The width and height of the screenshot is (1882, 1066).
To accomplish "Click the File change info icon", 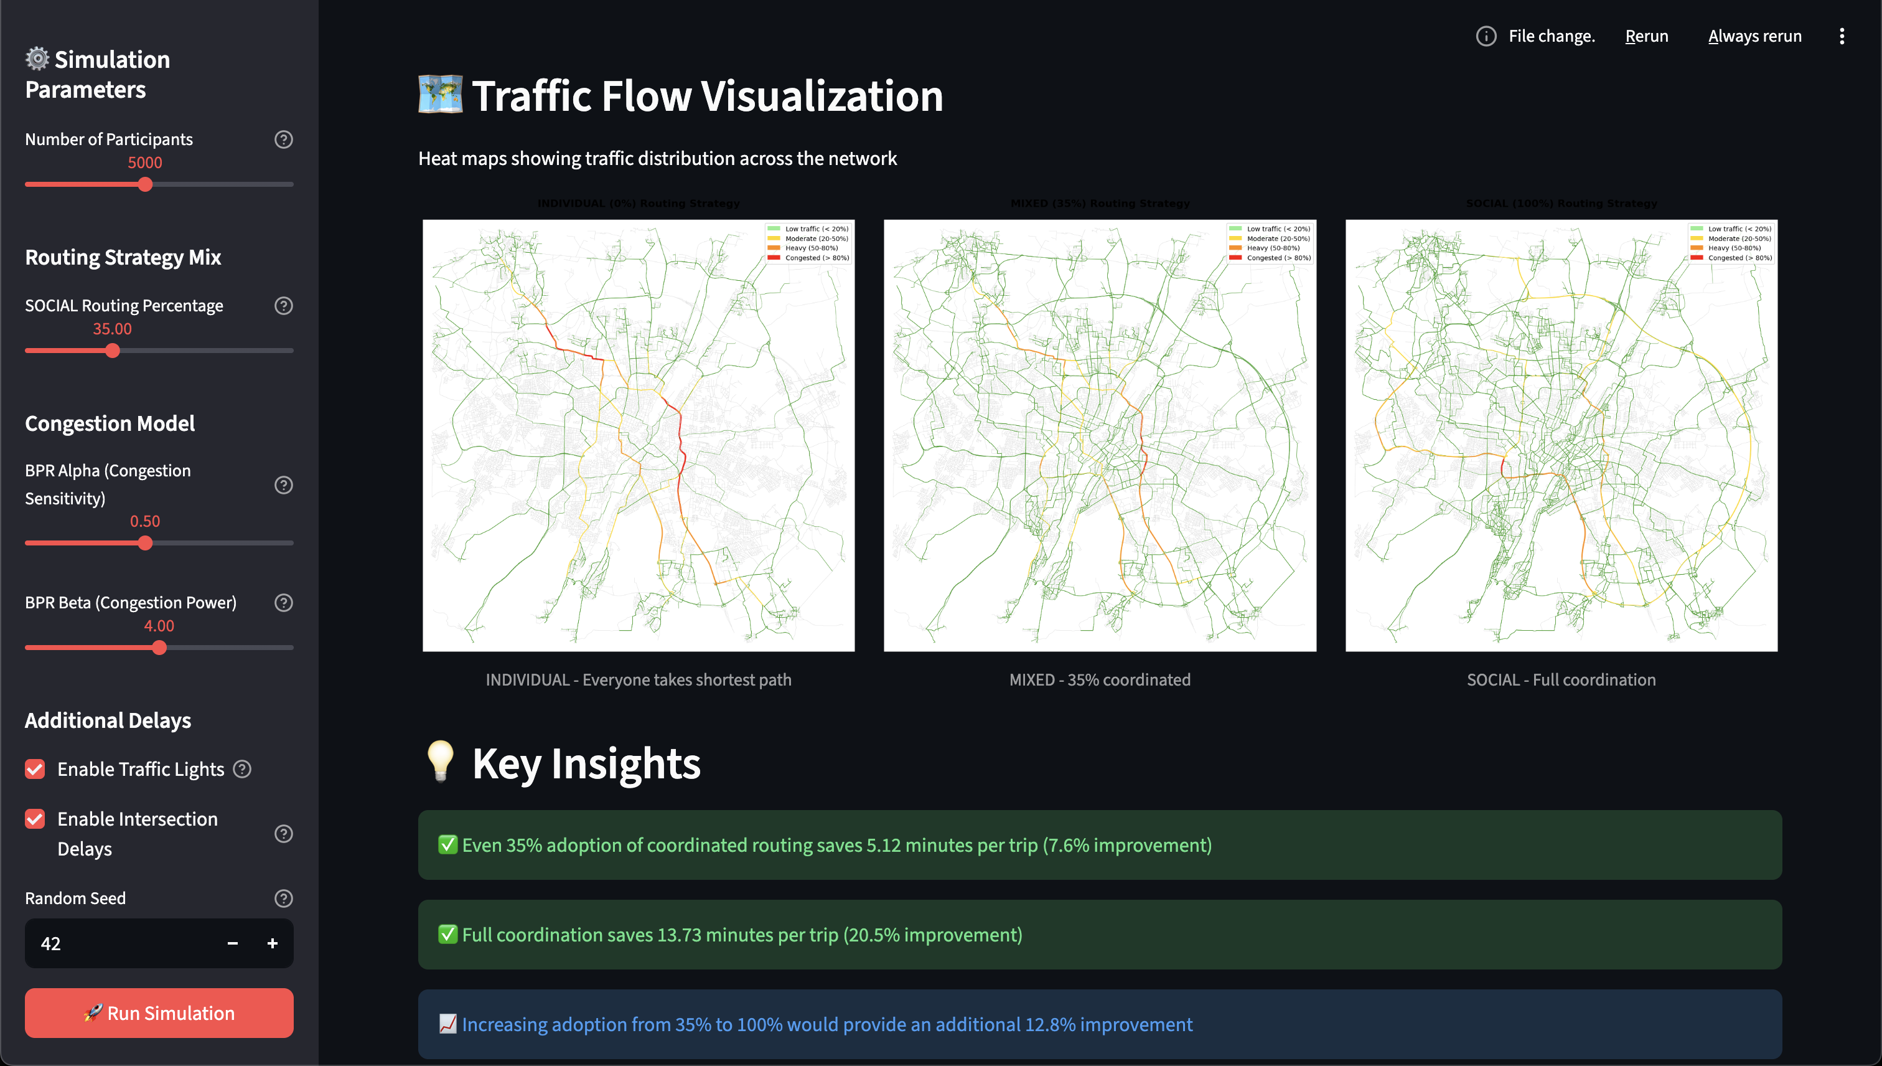I will [1486, 36].
